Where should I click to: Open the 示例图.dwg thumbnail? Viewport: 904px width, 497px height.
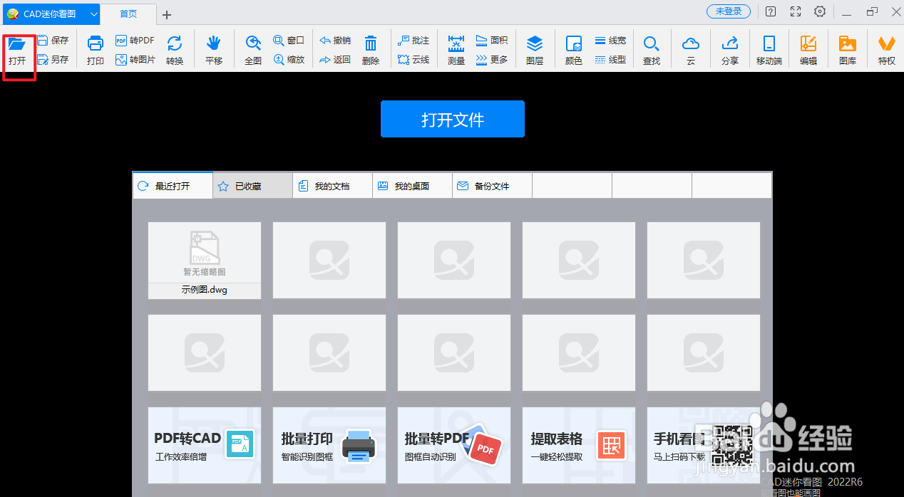(205, 252)
